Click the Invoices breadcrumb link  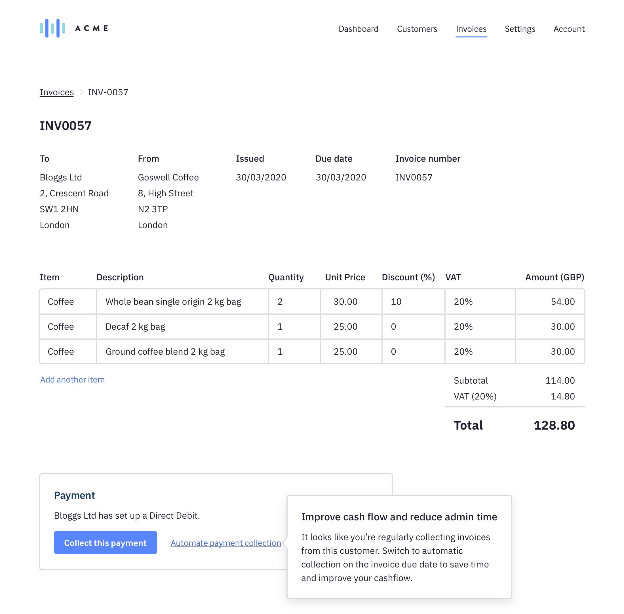56,92
